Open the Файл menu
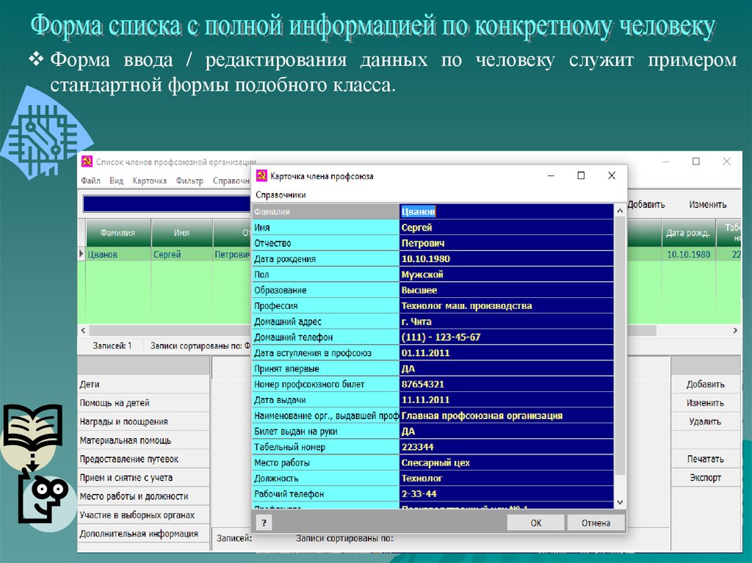752x563 pixels. click(x=91, y=181)
